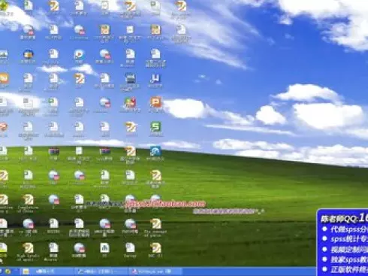Image resolution: width=368 pixels, height=276 pixels.
Task: Click the 陈老师QQ heading in blue panel
Action: (x=344, y=218)
